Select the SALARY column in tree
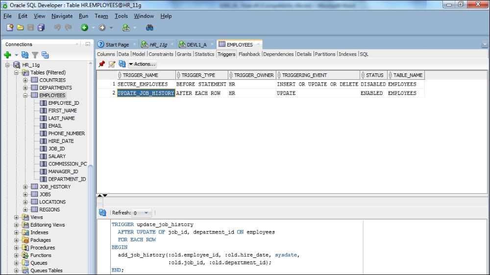The width and height of the screenshot is (490, 275). coord(57,156)
